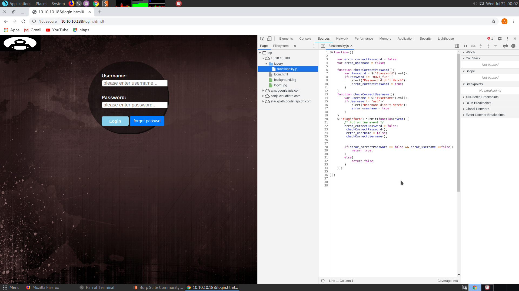Open the DevTools error count indicator
519x291 pixels.
point(490,39)
